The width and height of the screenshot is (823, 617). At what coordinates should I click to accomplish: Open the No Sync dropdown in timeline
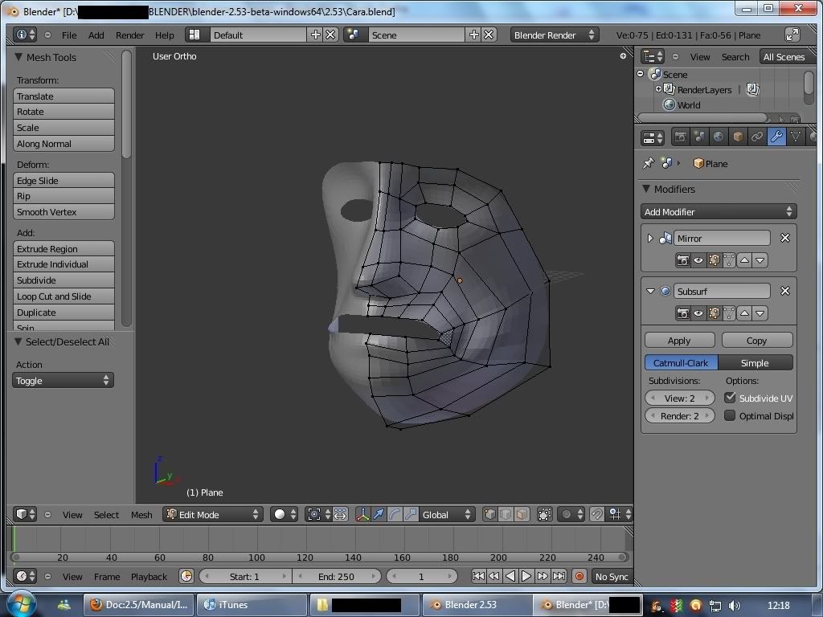[612, 576]
